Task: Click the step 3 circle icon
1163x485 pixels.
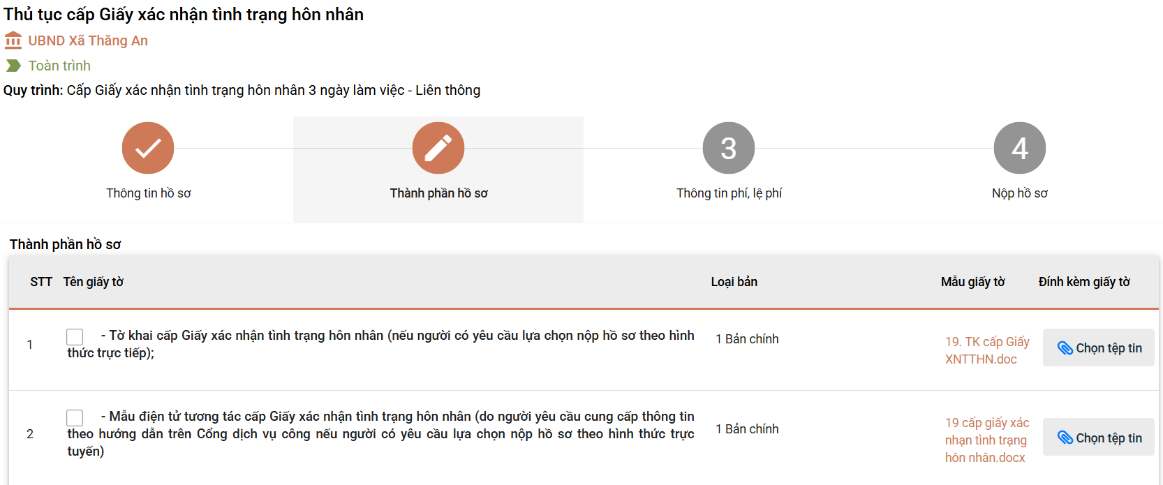Action: pyautogui.click(x=729, y=148)
